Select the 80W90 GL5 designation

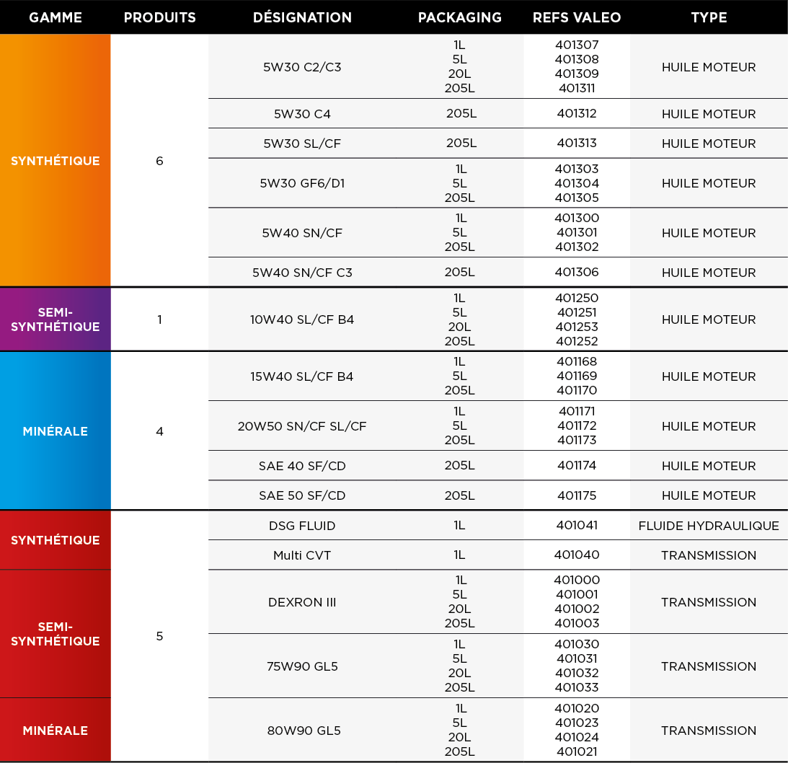[304, 730]
